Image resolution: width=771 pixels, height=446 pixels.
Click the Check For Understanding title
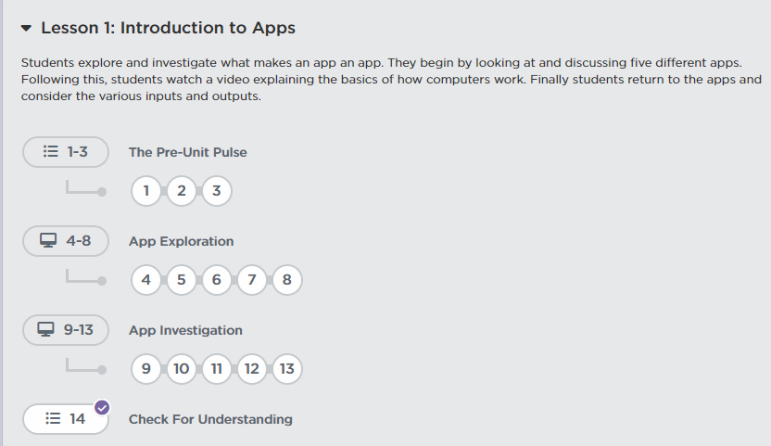(210, 419)
